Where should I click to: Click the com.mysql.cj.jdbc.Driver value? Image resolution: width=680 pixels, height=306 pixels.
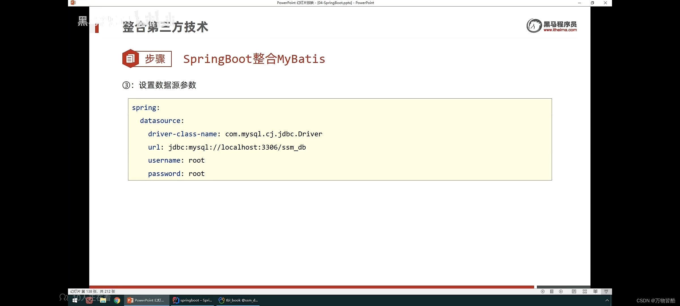274,134
